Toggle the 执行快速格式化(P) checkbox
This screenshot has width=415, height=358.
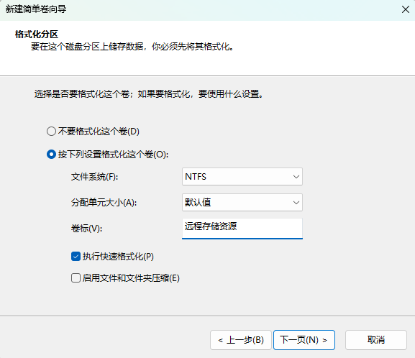point(76,257)
